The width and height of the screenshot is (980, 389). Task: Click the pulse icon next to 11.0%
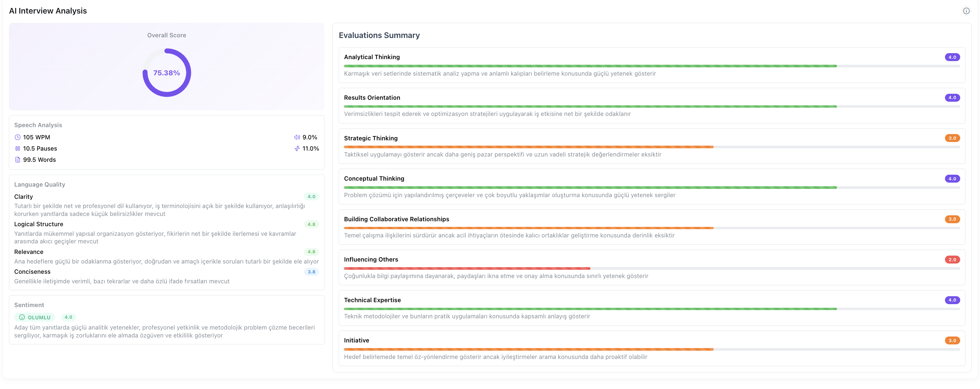tap(297, 148)
